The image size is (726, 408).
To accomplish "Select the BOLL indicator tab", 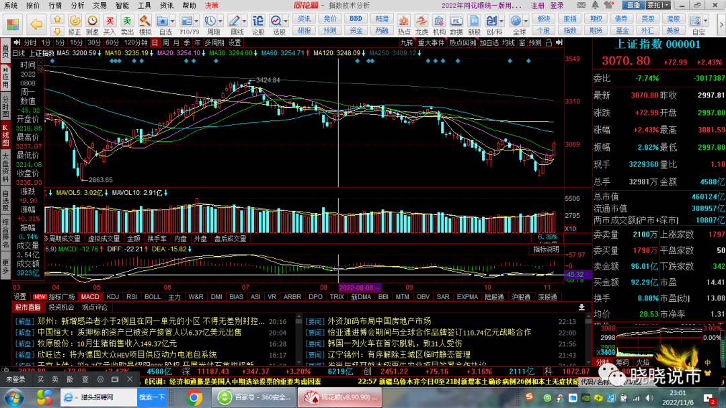I will click(x=153, y=297).
